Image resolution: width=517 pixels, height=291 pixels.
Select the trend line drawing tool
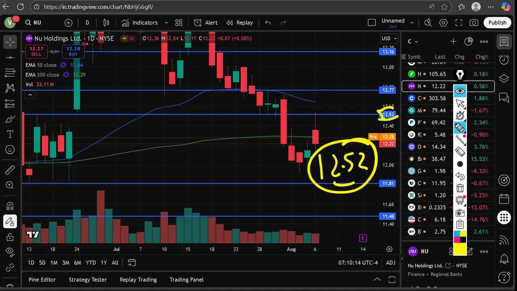coord(10,57)
